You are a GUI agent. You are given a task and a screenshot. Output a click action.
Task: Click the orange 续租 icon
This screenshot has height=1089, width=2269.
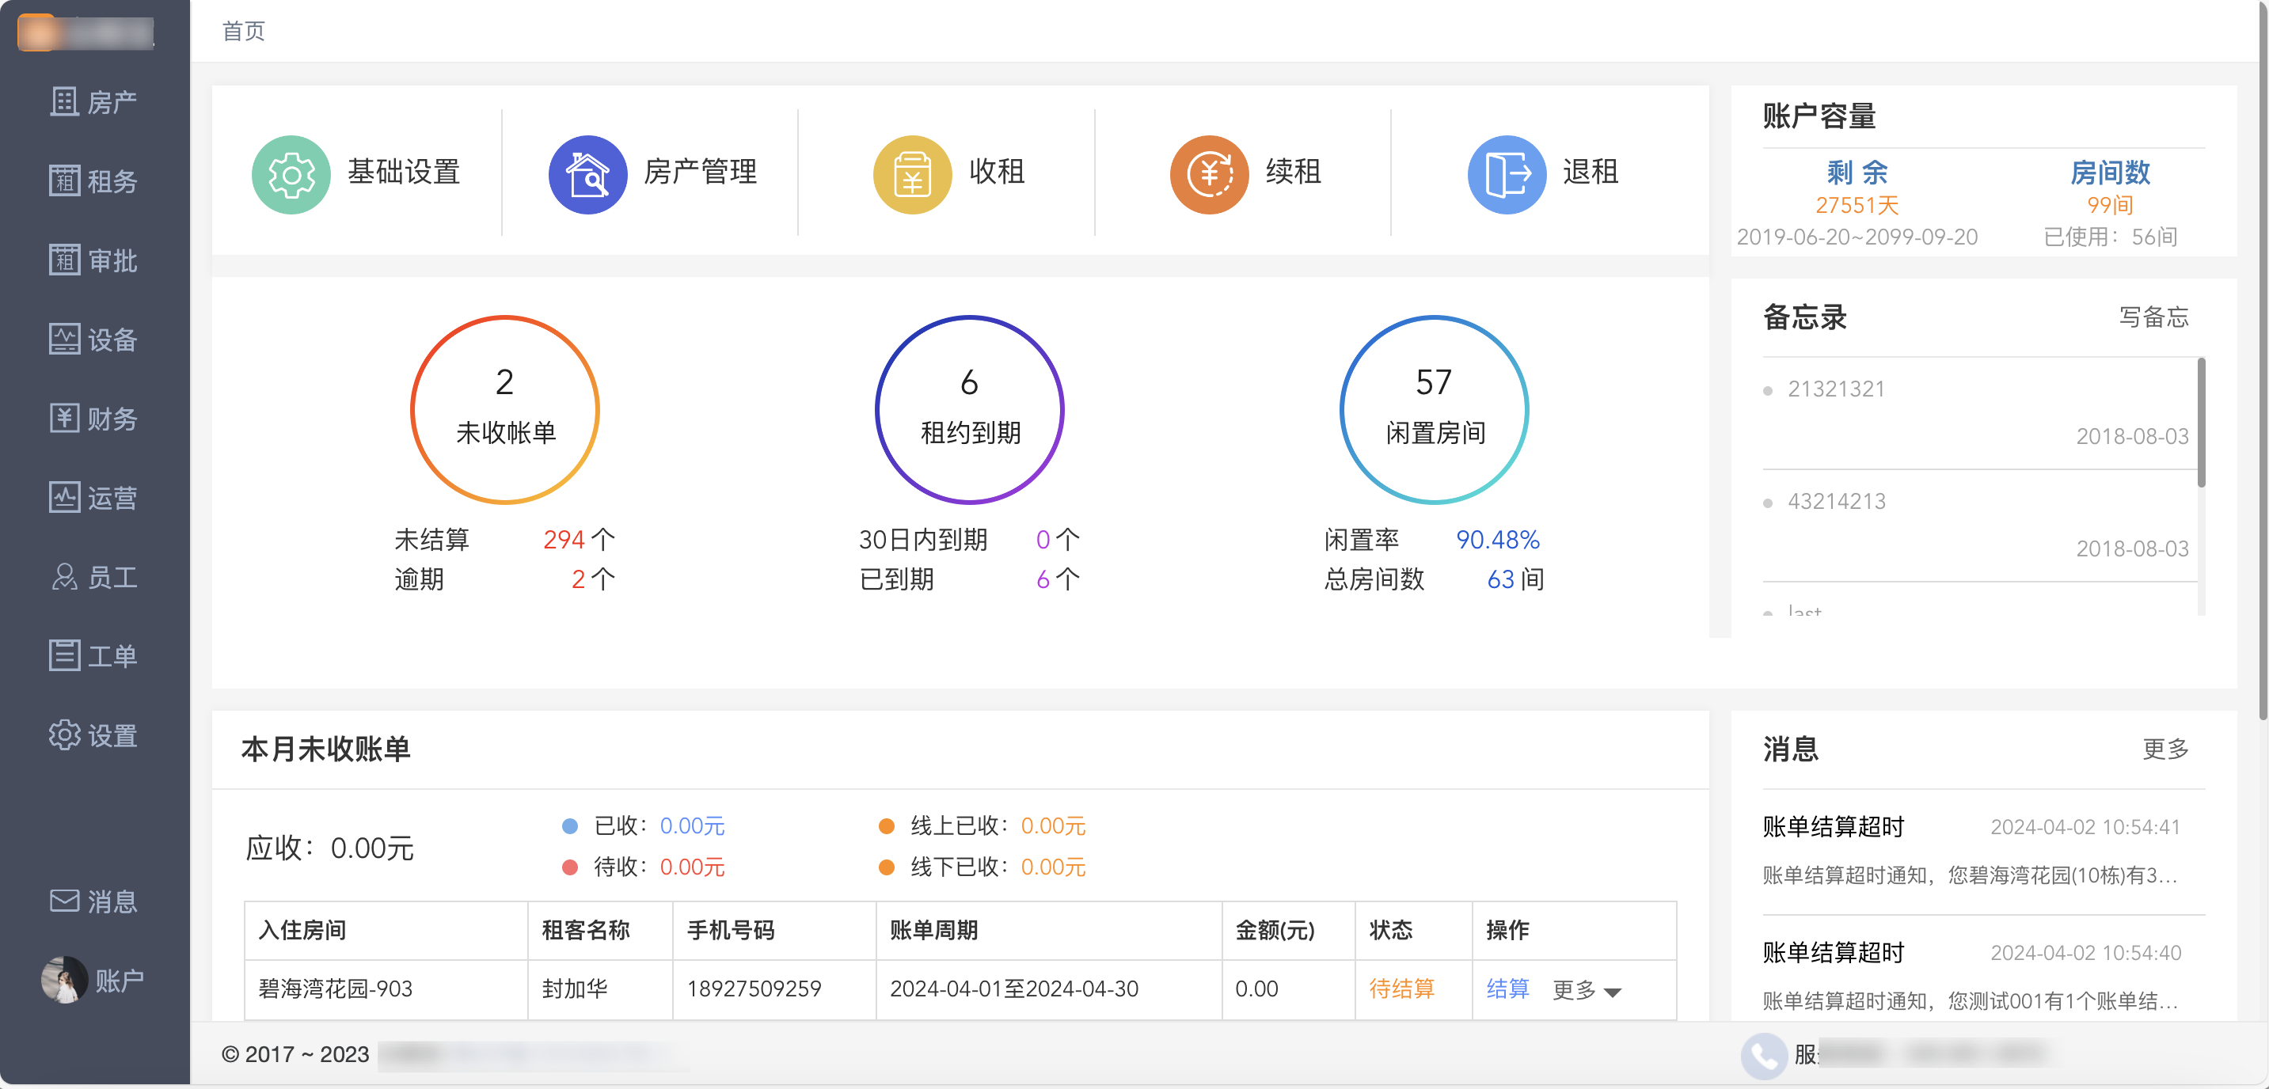1210,174
